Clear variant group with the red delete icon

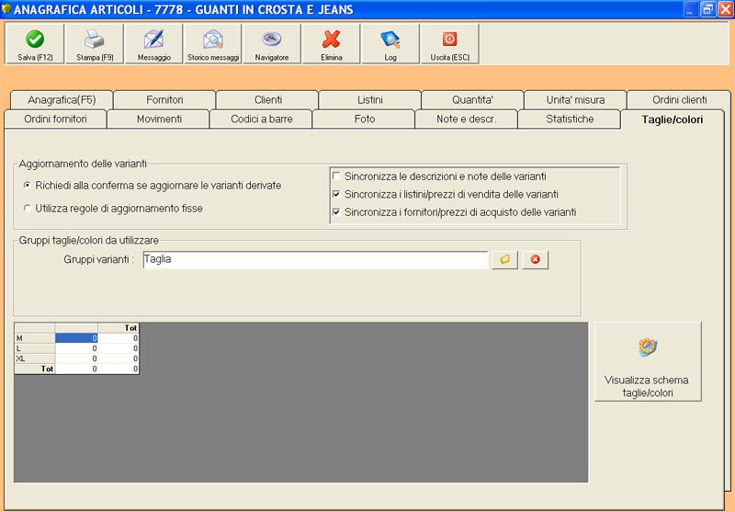pos(535,260)
